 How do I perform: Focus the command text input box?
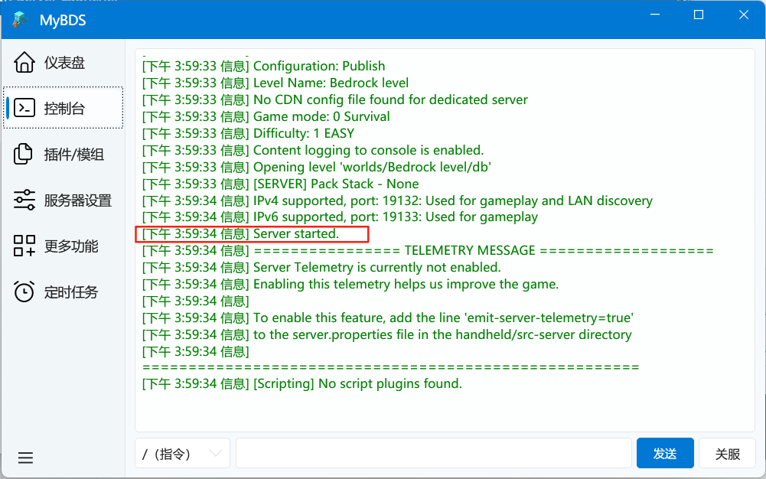point(433,453)
